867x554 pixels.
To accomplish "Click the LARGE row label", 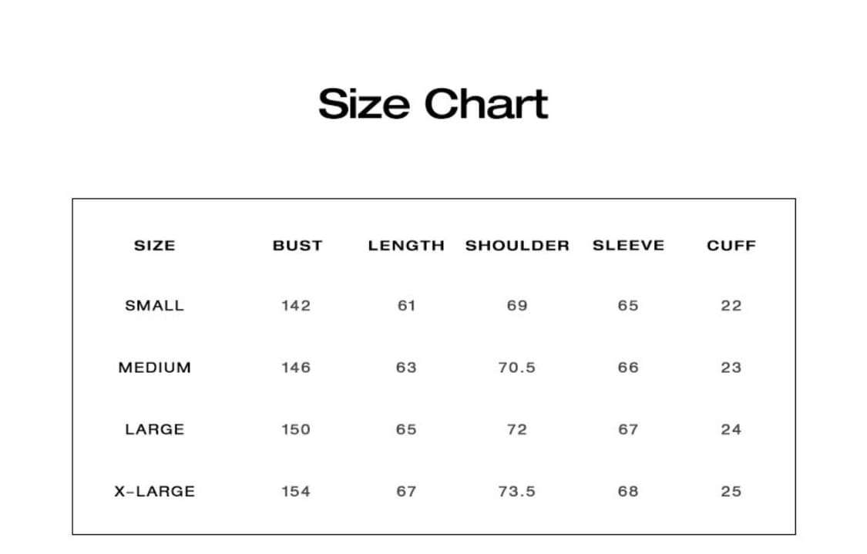I will point(155,430).
